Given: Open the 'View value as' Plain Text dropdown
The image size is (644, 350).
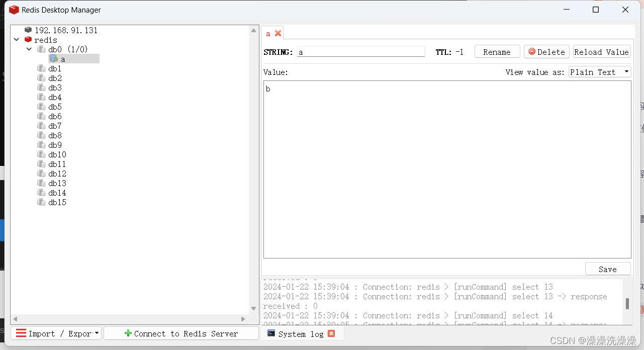Looking at the screenshot, I should pos(600,72).
